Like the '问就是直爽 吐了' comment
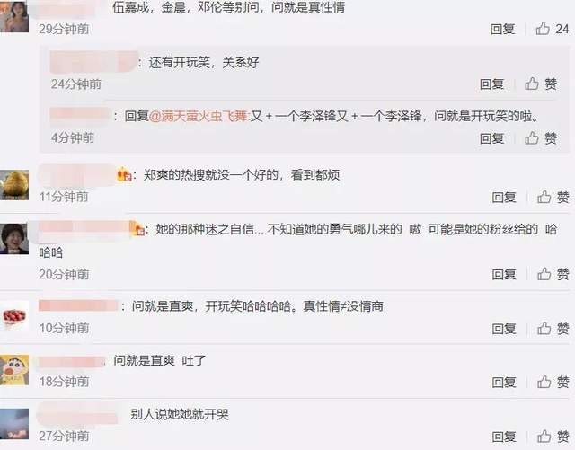The width and height of the screenshot is (575, 450). tap(553, 382)
